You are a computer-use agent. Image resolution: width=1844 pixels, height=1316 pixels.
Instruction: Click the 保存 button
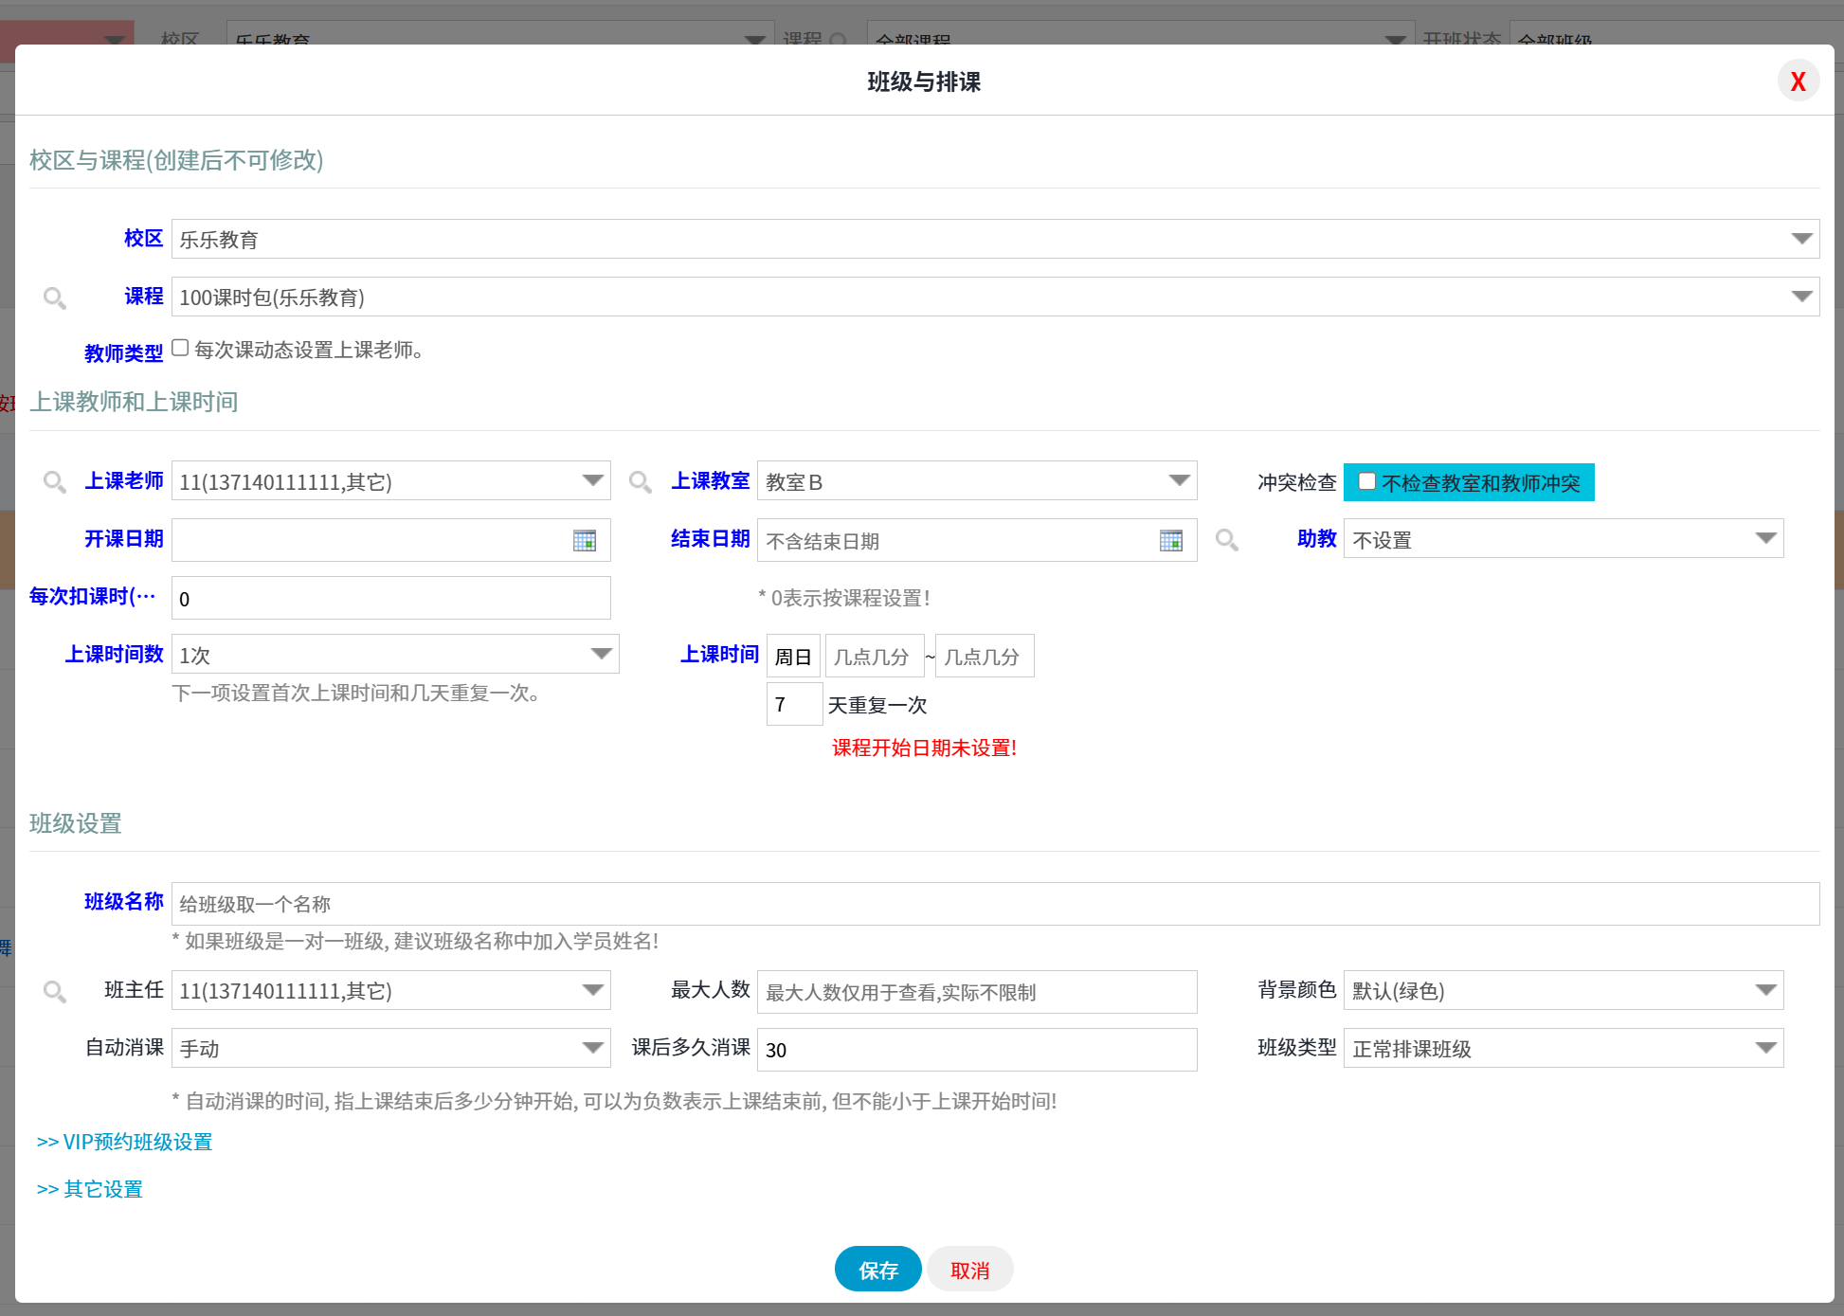click(877, 1270)
